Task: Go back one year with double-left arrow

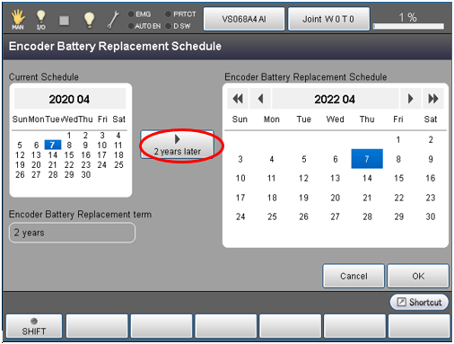Action: (x=238, y=99)
